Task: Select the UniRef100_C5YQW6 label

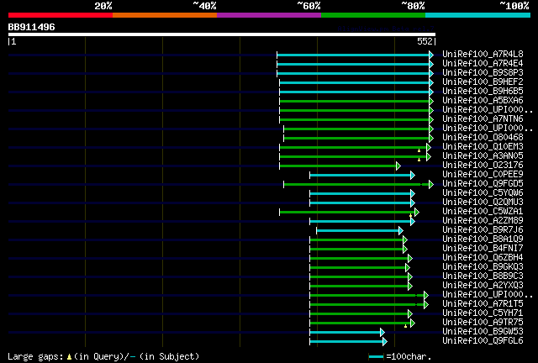Action: coord(483,192)
